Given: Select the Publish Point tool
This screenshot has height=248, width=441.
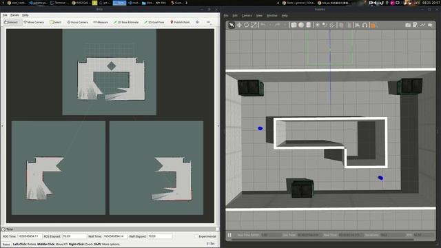Looking at the screenshot, I should pyautogui.click(x=180, y=22).
